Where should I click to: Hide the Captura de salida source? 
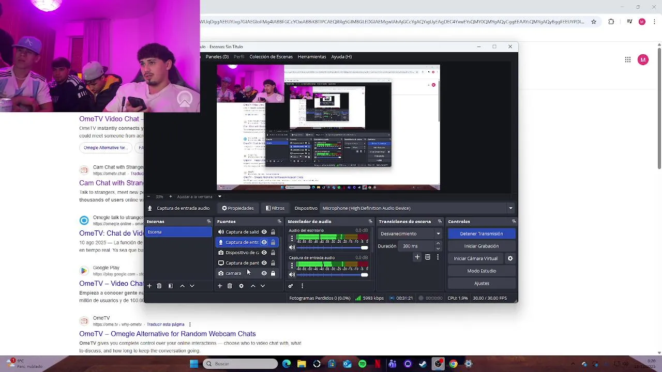click(x=264, y=232)
